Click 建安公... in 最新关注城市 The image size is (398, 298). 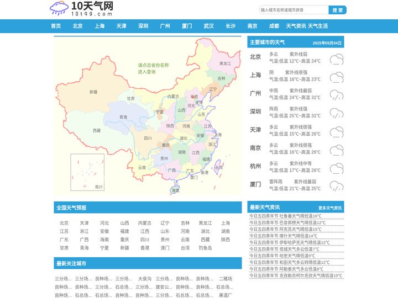164,287
